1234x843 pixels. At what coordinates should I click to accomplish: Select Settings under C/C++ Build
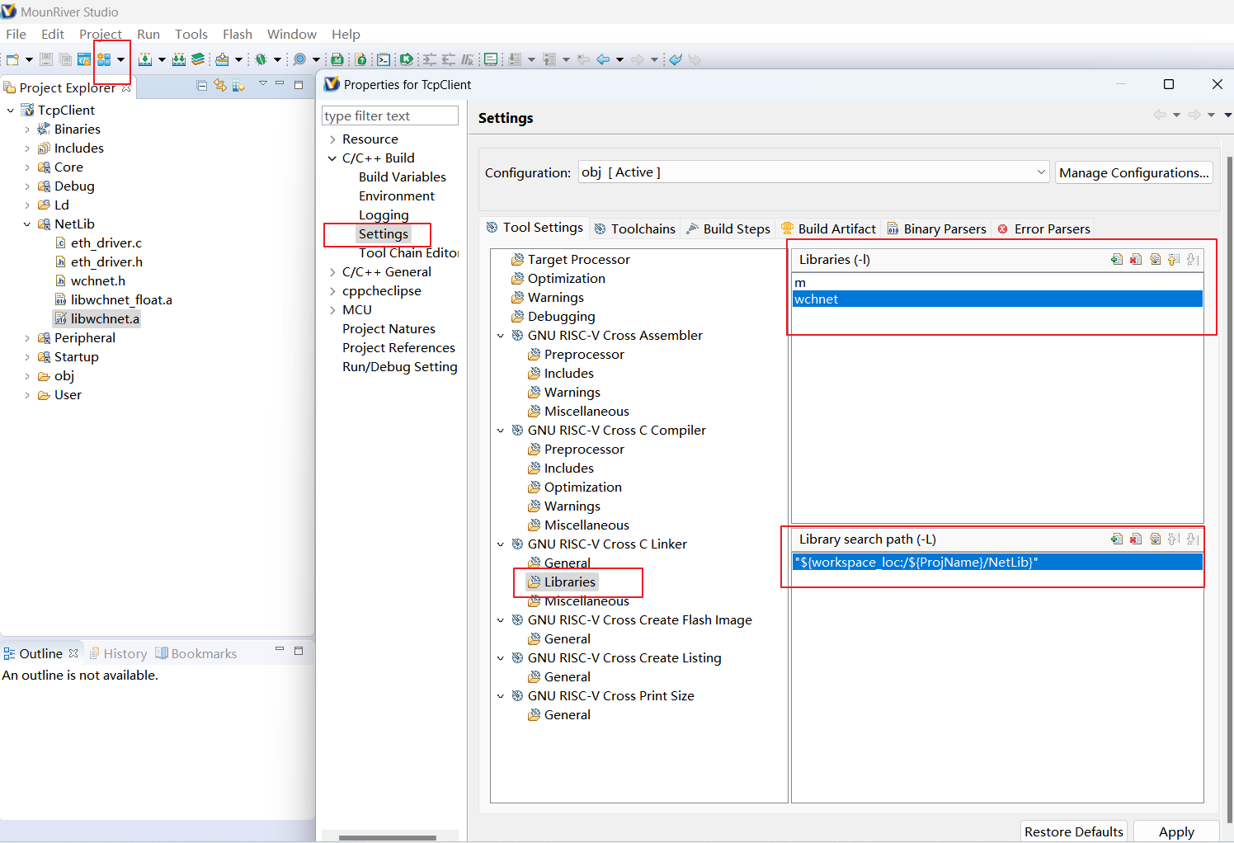[x=383, y=233]
